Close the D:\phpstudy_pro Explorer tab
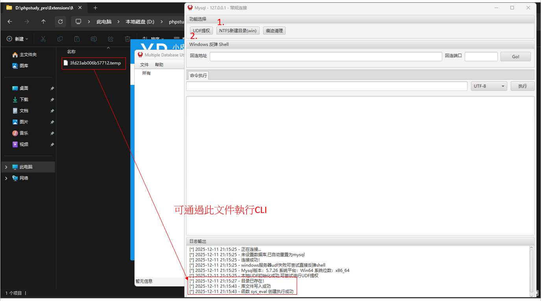This screenshot has width=541, height=301. [x=81, y=8]
